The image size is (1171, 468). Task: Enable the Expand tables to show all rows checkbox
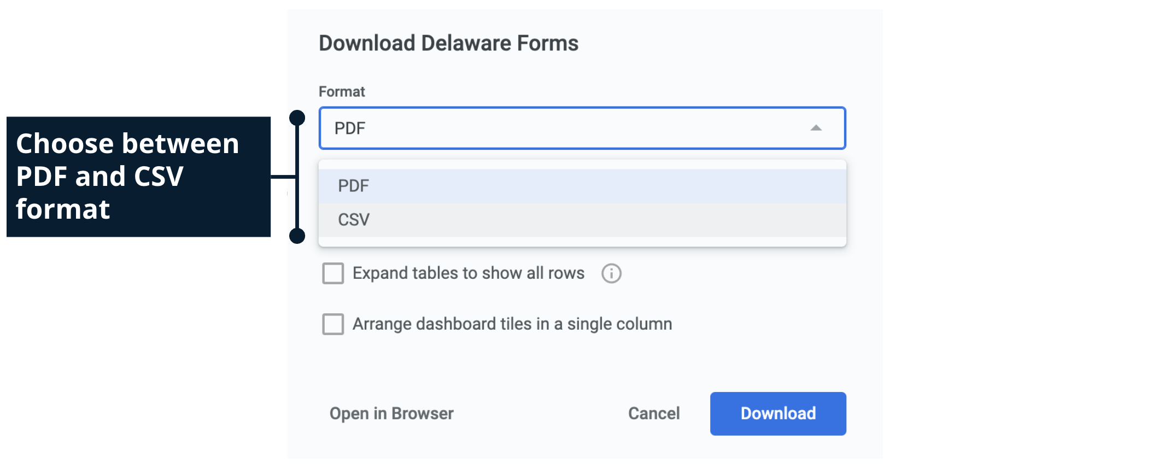(x=333, y=273)
